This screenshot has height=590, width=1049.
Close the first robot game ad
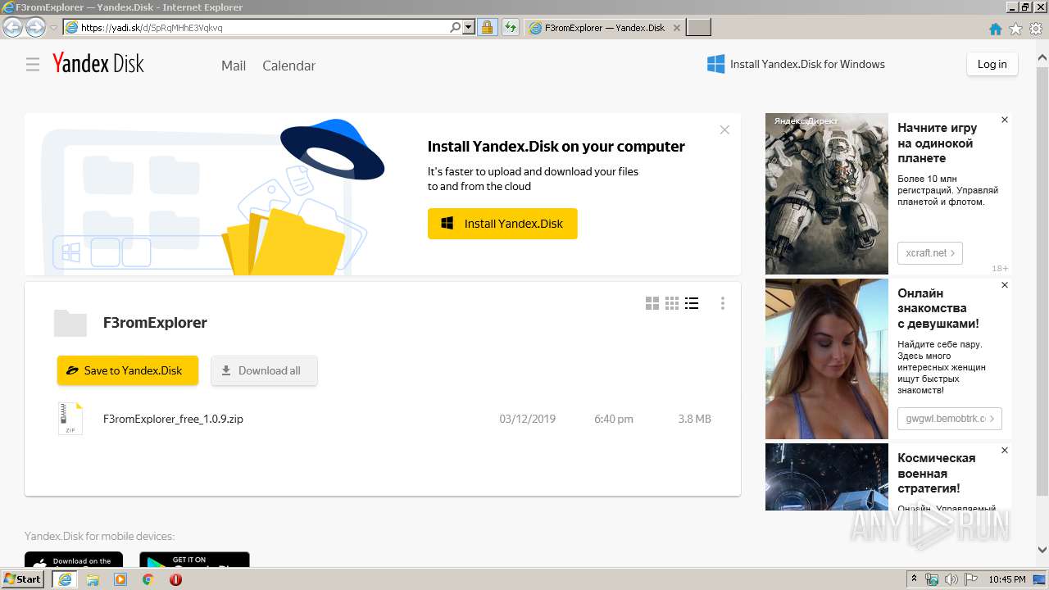click(x=1005, y=120)
